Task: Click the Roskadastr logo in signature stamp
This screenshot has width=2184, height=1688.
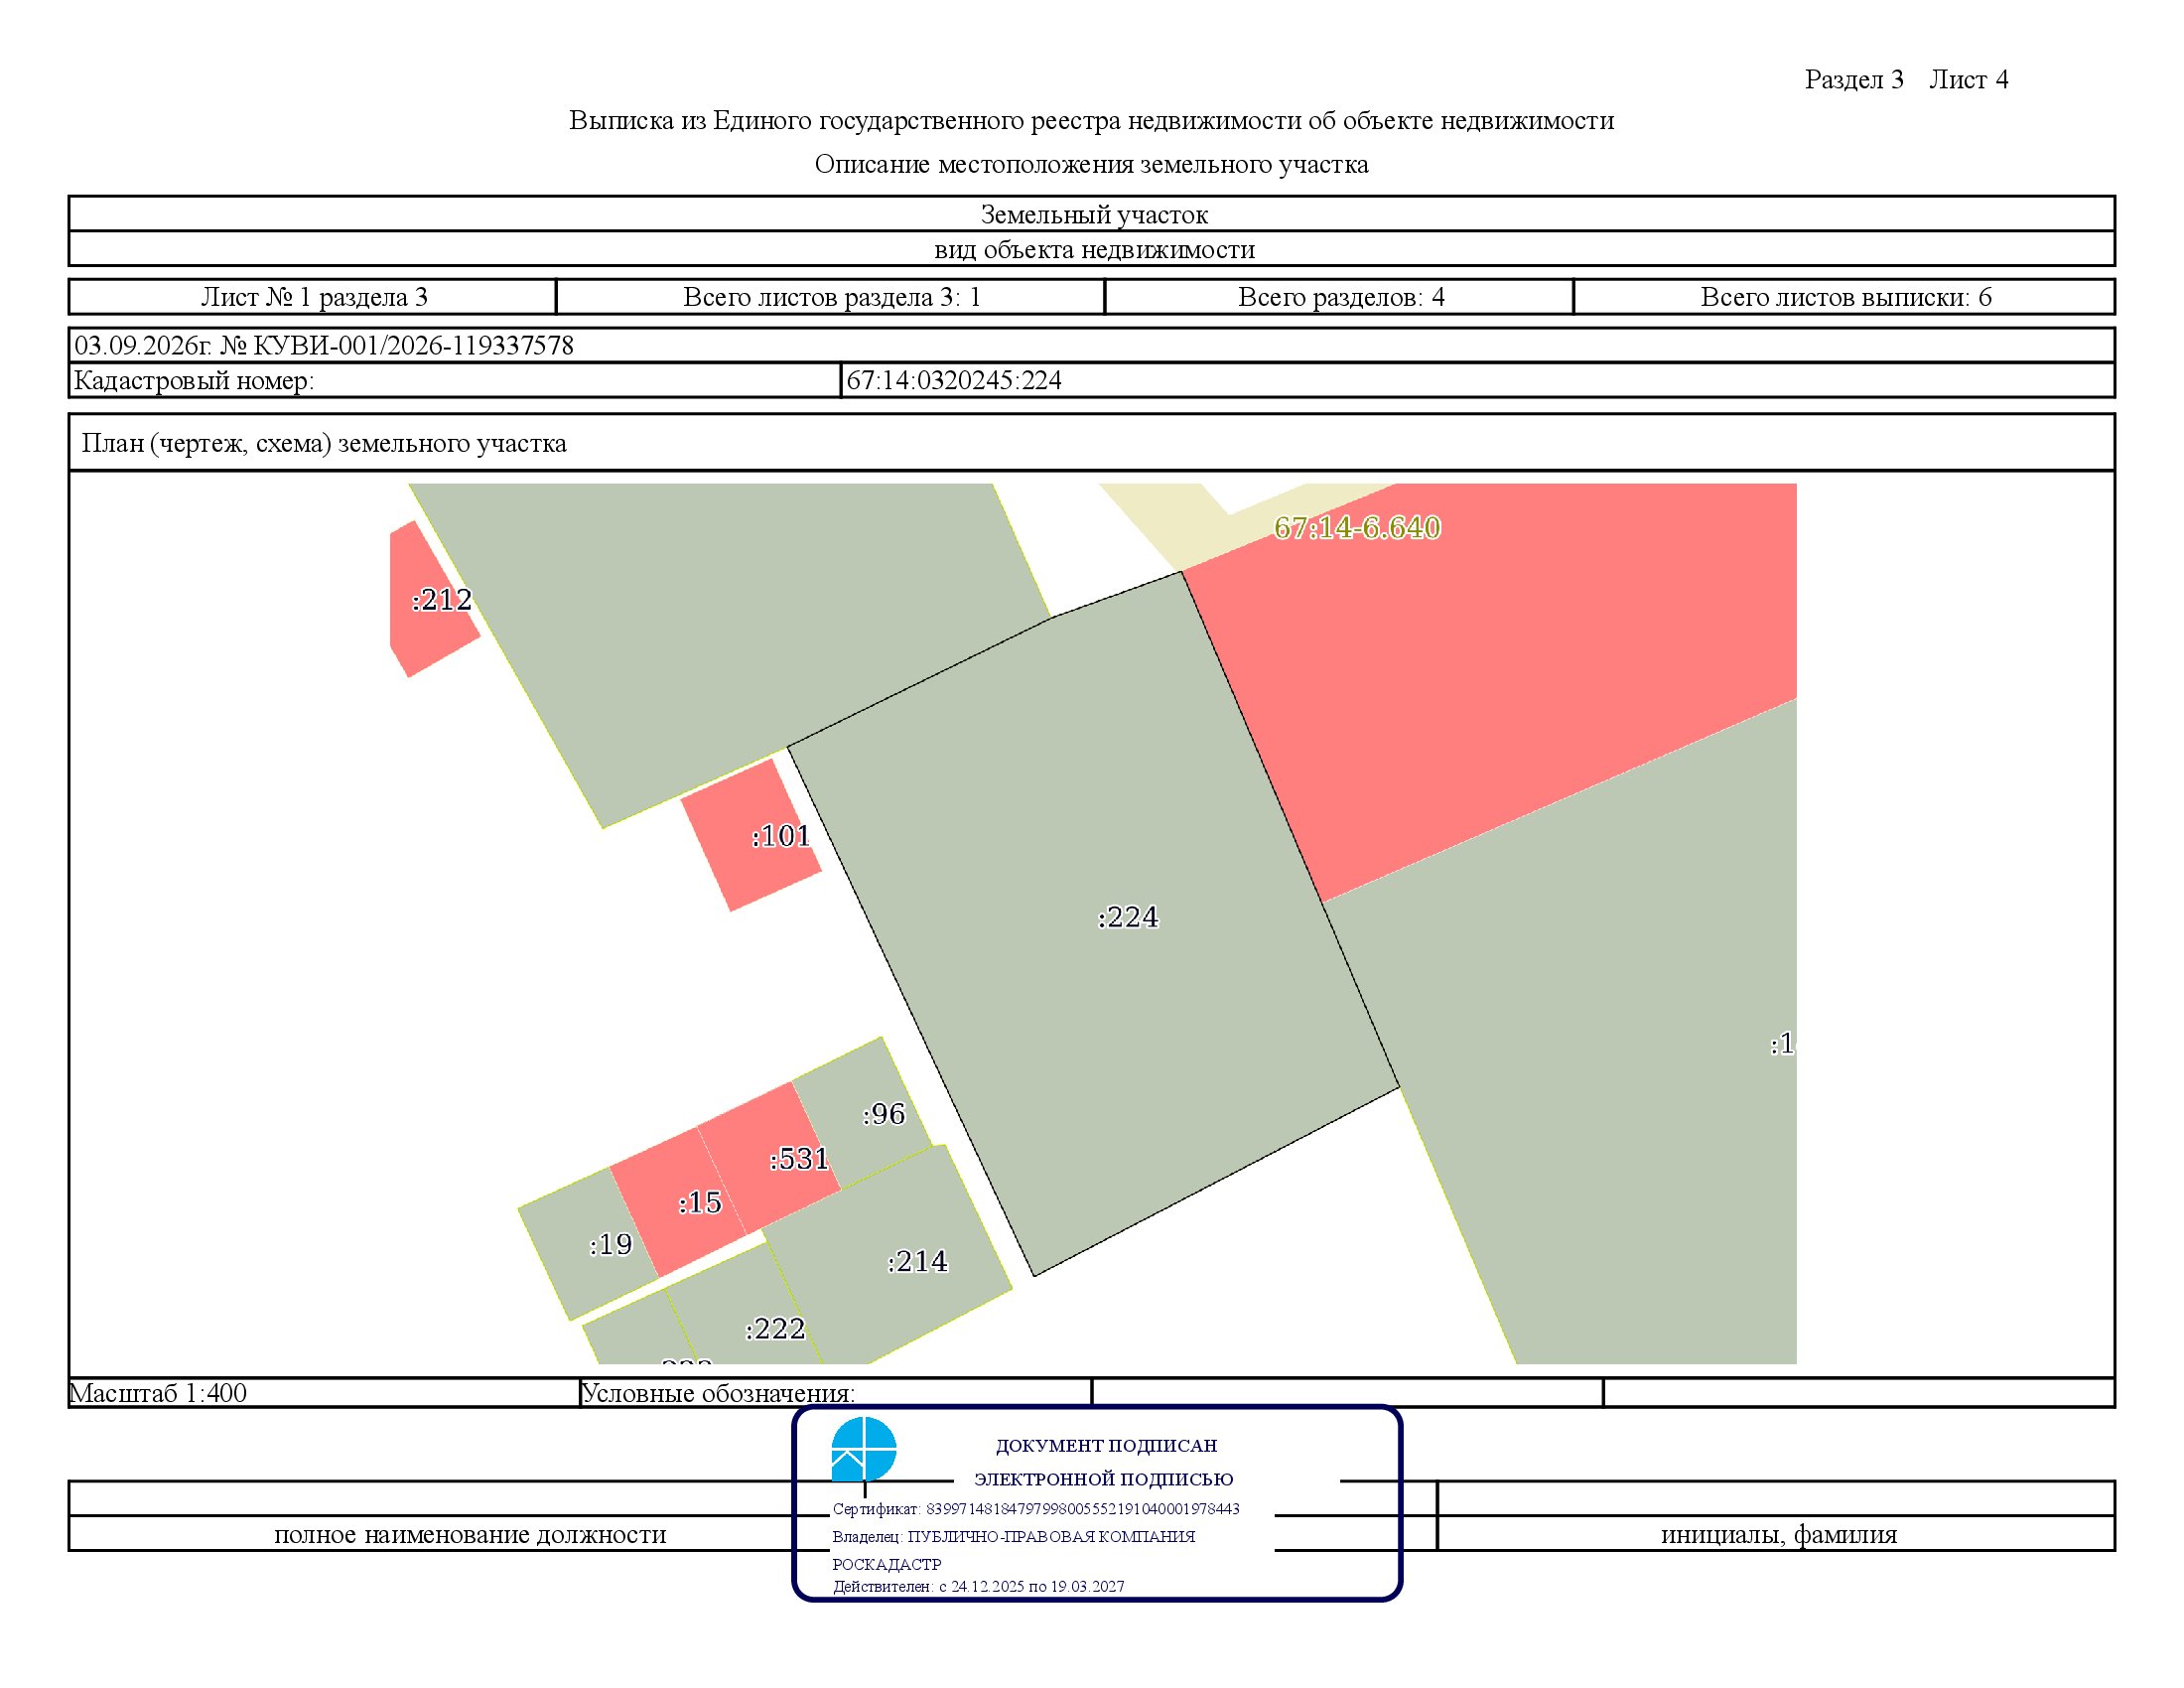Action: [863, 1449]
